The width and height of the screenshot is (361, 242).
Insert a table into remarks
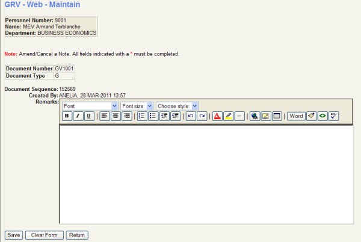(x=277, y=116)
